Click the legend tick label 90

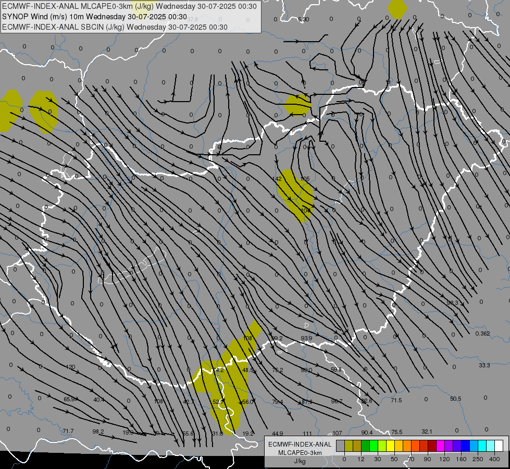coord(428,459)
